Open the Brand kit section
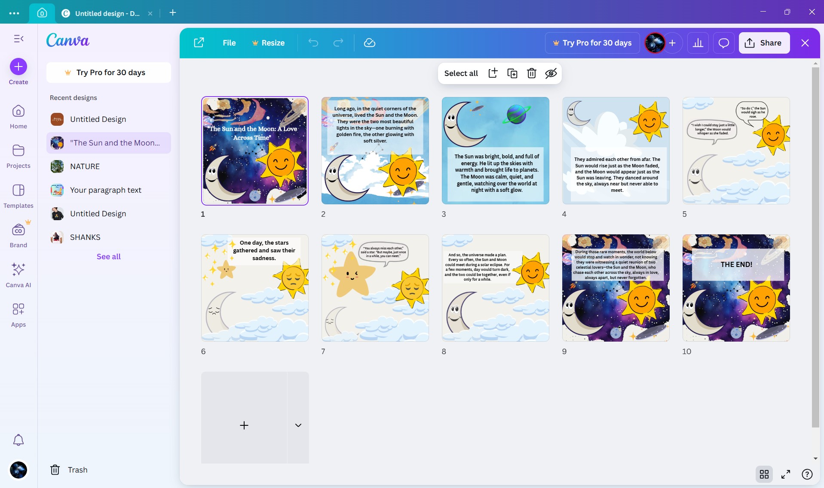This screenshot has height=488, width=824. click(18, 236)
